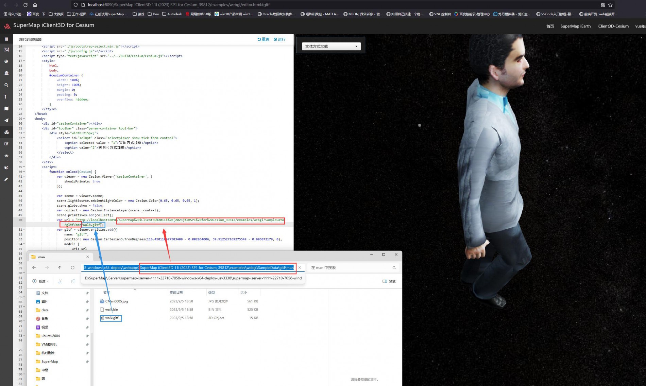646x386 pixels.
Task: Sort files by 类型 column
Action: click(211, 293)
